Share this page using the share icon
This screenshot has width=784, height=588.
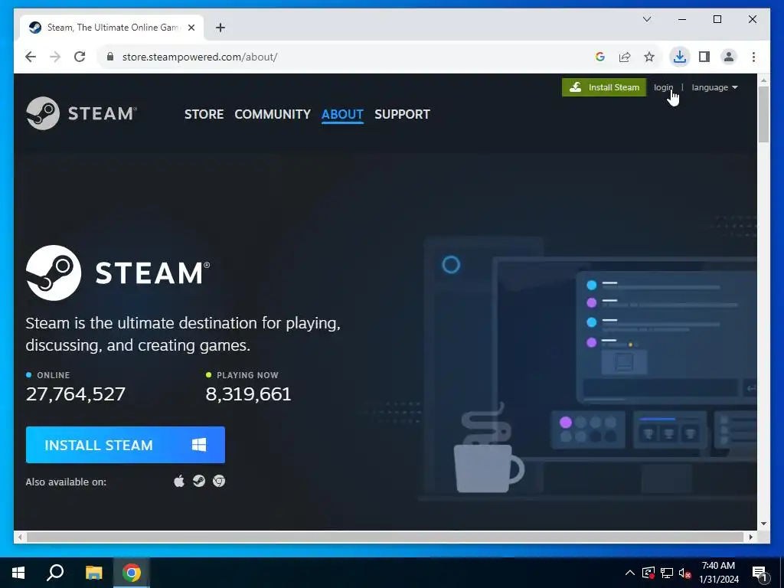625,57
